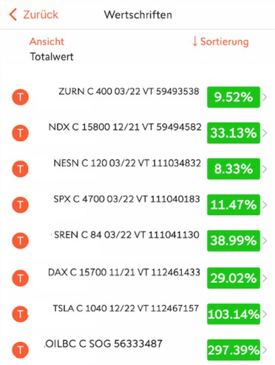Tap the Totalwert view label
Image resolution: width=275 pixels, height=365 pixels.
(x=52, y=57)
